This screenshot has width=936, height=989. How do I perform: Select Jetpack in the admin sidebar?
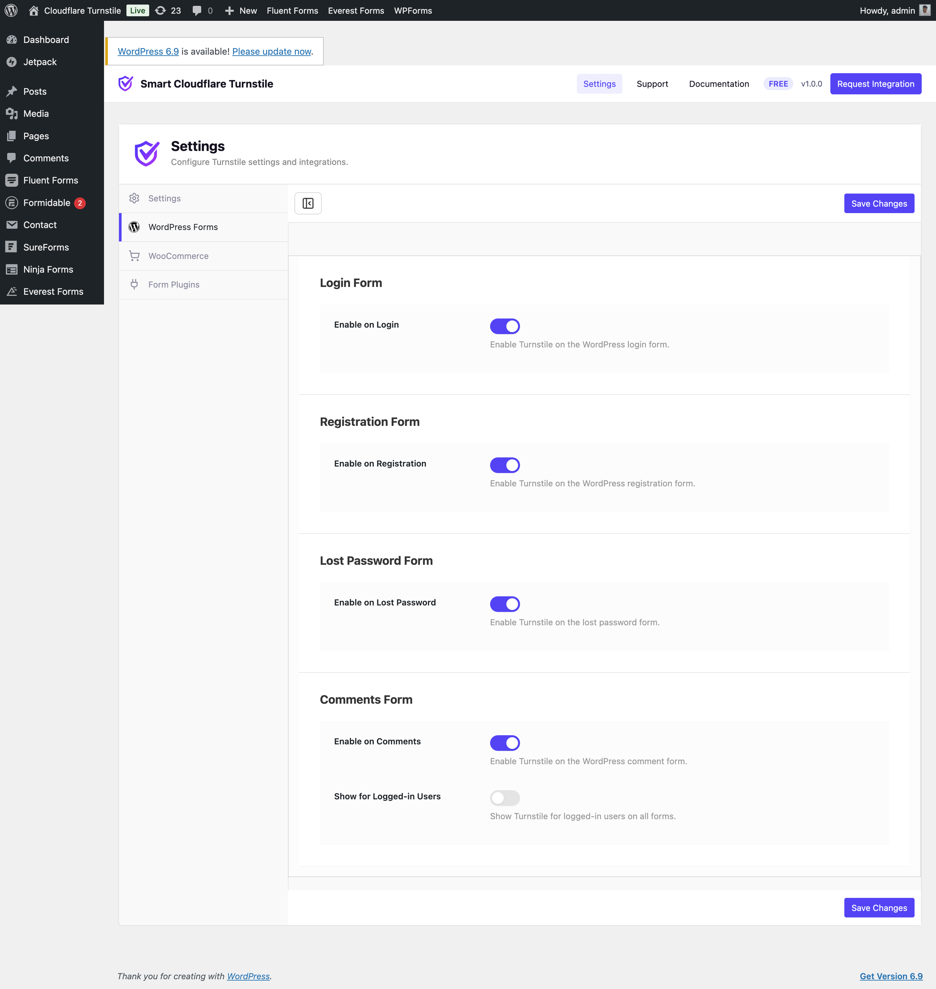[x=40, y=61]
